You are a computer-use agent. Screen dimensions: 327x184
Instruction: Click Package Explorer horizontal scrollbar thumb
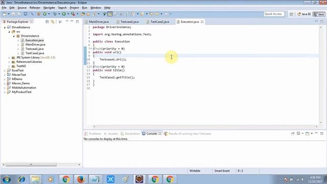(31, 165)
